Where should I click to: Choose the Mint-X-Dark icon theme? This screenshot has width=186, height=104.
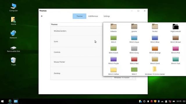113,50
